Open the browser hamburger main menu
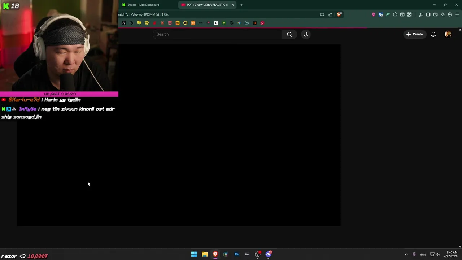 click(x=457, y=14)
